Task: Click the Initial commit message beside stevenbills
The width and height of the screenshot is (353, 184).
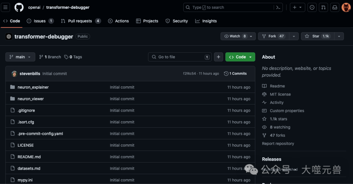Action: 55,74
